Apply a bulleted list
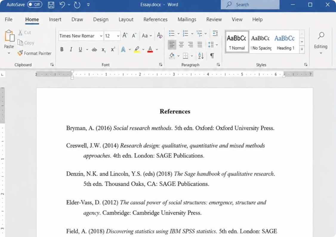336x237 pixels. click(172, 33)
